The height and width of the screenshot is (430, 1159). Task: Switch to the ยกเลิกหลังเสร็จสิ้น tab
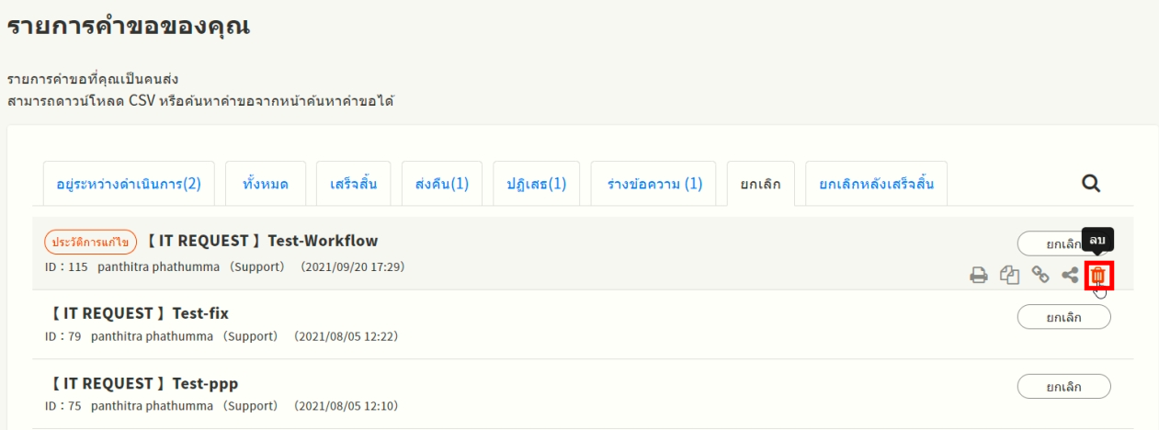876,184
